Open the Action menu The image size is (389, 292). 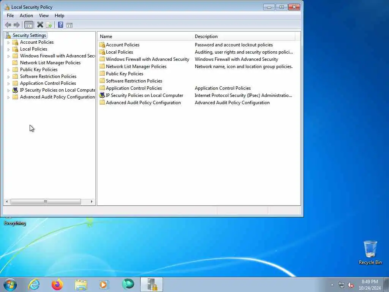(26, 15)
